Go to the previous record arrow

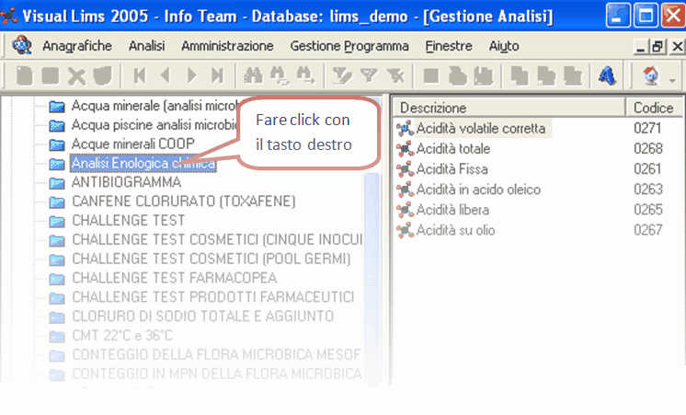point(166,75)
